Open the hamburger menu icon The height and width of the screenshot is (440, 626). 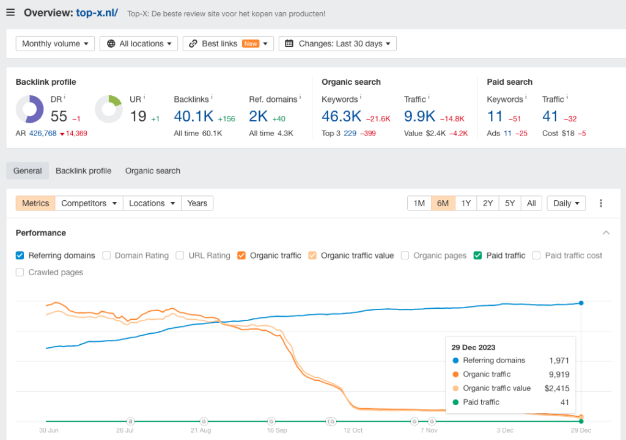click(10, 13)
